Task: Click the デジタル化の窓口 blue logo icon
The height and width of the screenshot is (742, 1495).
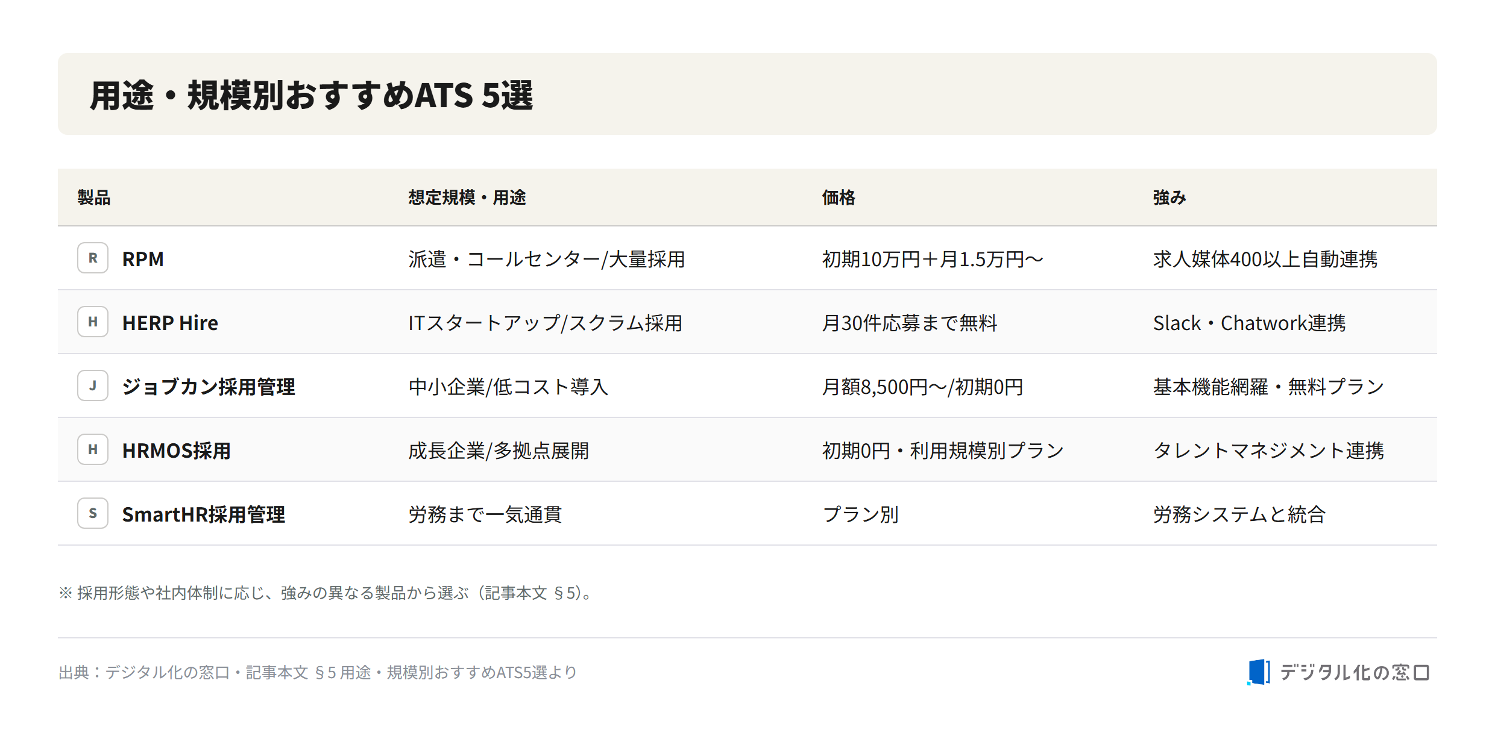Action: (1259, 672)
